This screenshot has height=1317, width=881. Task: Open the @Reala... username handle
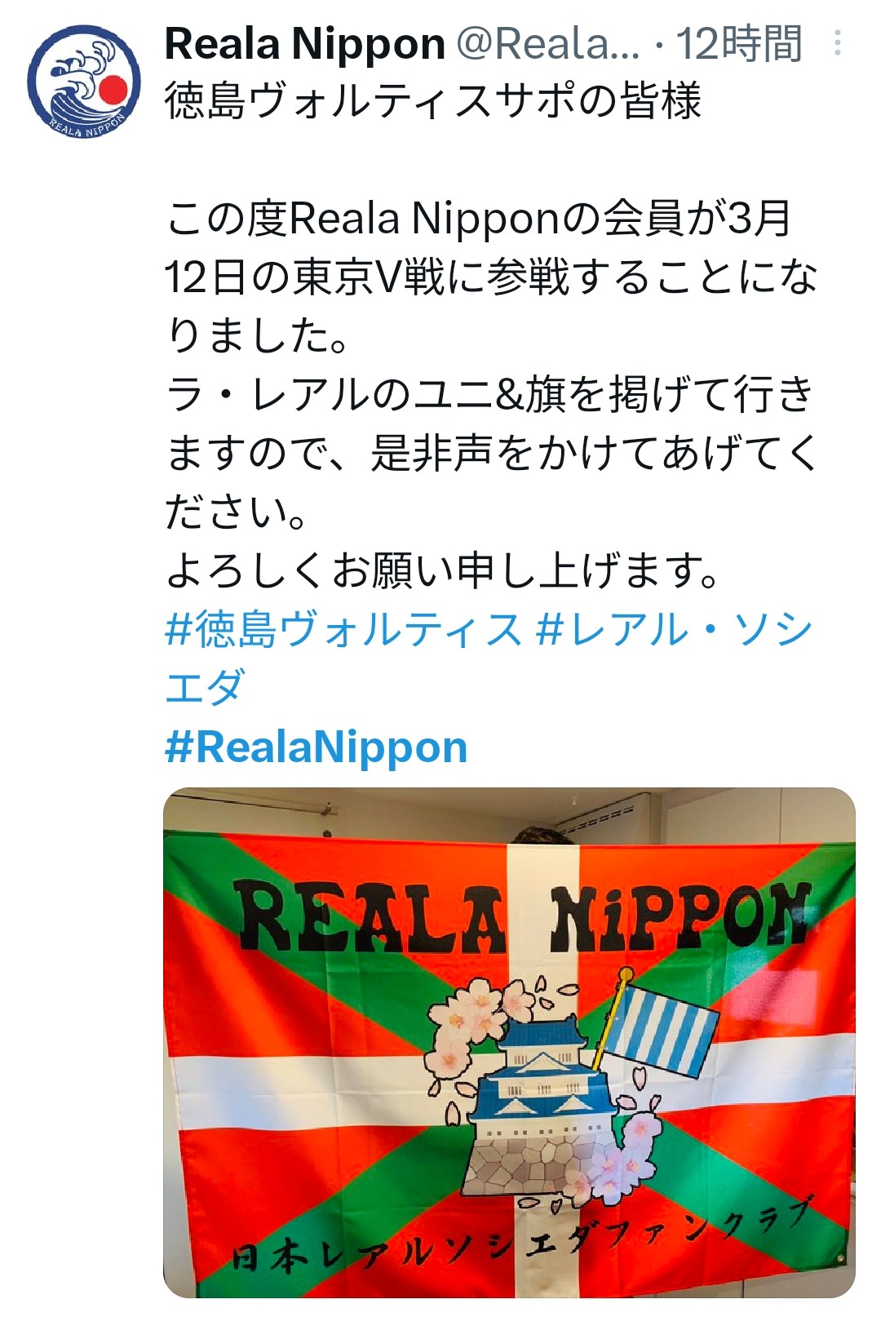click(x=548, y=44)
